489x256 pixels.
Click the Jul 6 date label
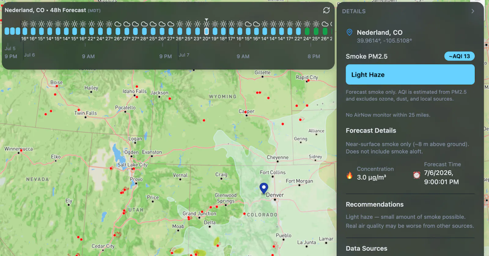click(29, 55)
